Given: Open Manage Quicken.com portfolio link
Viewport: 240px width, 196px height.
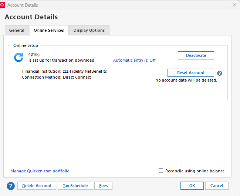Looking at the screenshot, I should pos(40,171).
